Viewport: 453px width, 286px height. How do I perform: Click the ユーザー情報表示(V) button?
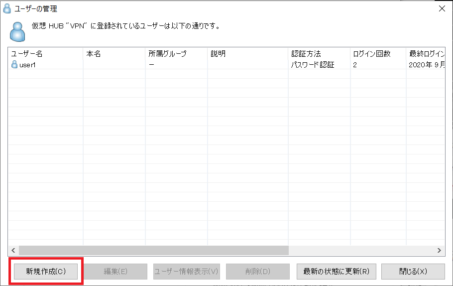pos(186,271)
